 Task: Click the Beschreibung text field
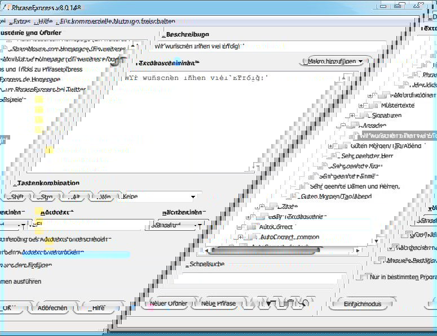pyautogui.click(x=267, y=47)
